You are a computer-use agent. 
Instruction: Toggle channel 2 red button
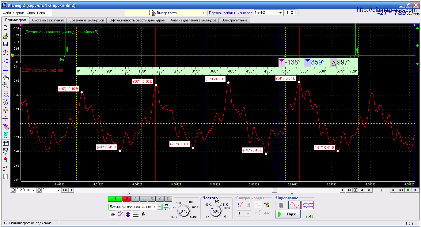127,199
